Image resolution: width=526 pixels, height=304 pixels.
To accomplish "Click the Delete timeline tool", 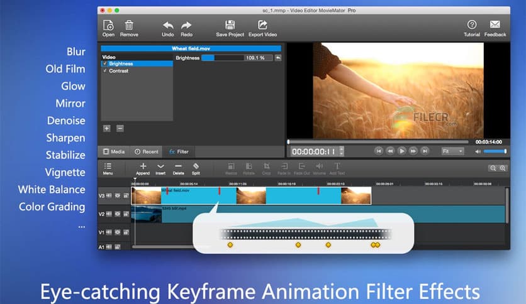I will (178, 169).
